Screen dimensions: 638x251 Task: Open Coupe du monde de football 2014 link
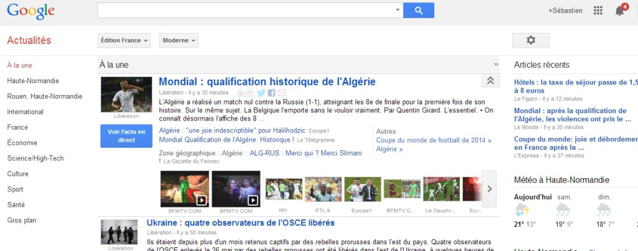click(x=434, y=140)
